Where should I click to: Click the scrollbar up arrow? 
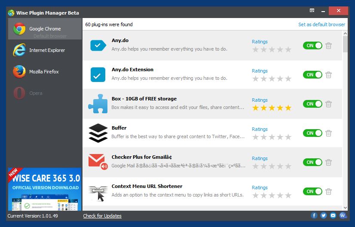[345, 33]
